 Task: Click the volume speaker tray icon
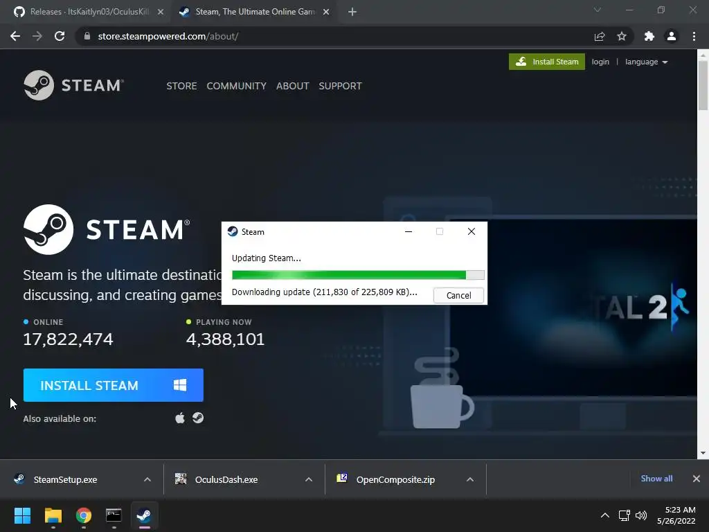click(x=641, y=515)
